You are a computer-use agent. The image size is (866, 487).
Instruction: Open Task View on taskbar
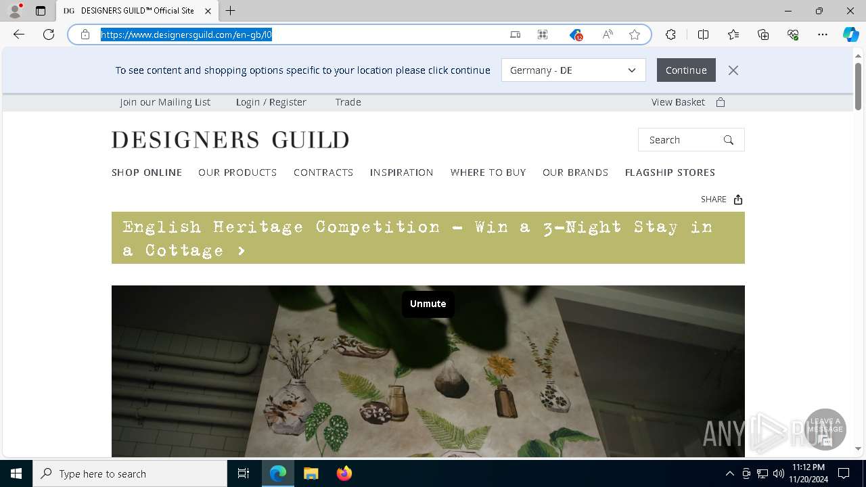(244, 473)
